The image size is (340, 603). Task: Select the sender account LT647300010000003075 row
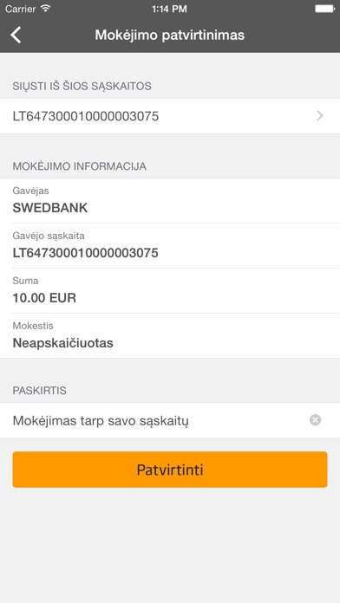click(x=170, y=116)
